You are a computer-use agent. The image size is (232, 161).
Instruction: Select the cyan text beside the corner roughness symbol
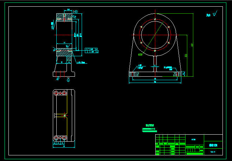coord(208,15)
